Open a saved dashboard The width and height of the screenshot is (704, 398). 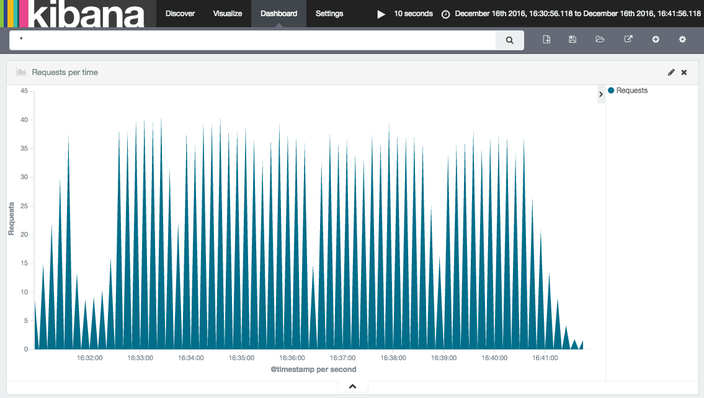point(600,39)
